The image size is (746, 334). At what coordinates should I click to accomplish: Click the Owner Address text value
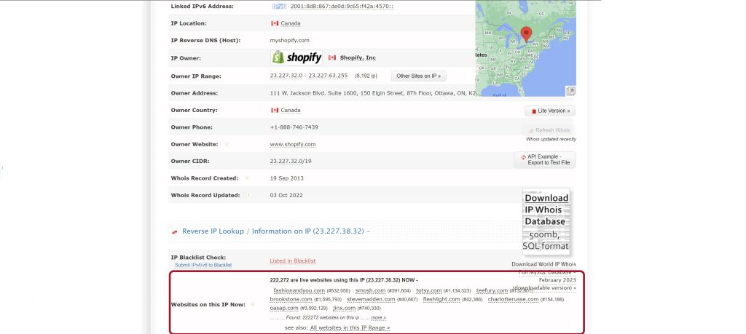(x=372, y=93)
